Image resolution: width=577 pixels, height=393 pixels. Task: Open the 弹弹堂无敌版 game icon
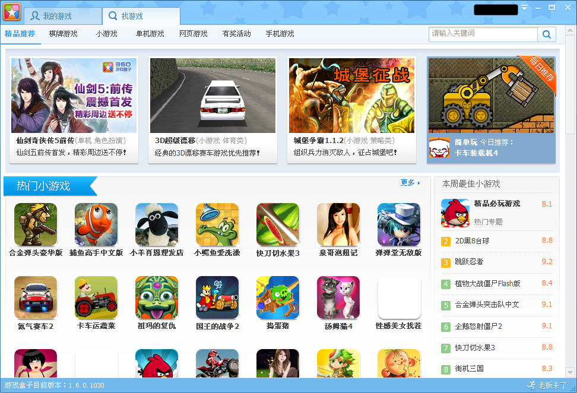399,224
